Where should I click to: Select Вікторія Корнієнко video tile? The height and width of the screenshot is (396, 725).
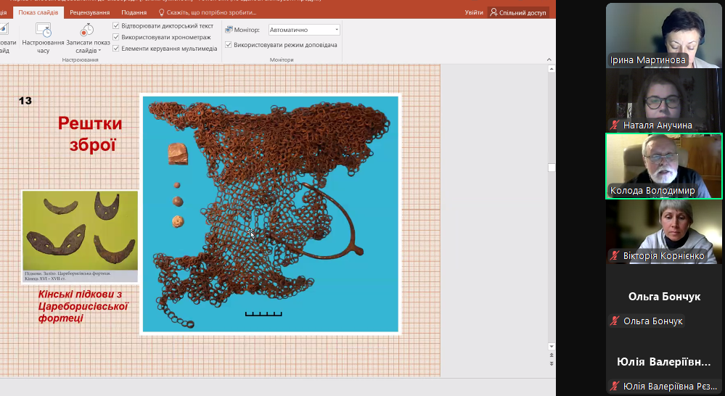[x=663, y=231]
